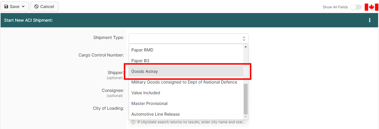379x129 pixels.
Task: Select Paper B3 from the list
Action: [140, 61]
